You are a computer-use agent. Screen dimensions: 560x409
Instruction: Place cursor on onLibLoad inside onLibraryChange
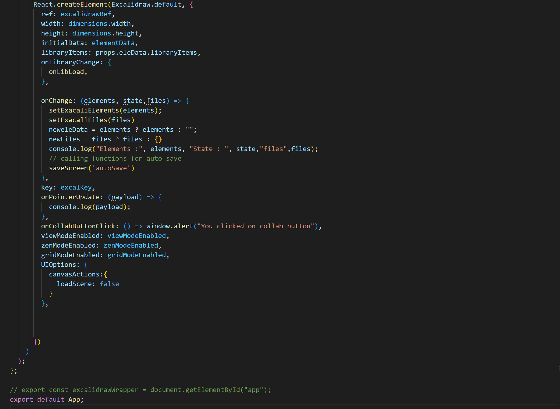67,72
